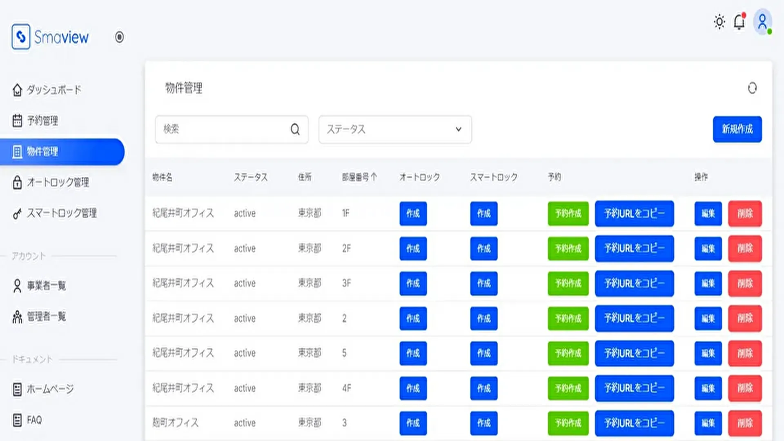This screenshot has width=784, height=441.
Task: Click the refresh icon in 物件管理 header
Action: [752, 88]
